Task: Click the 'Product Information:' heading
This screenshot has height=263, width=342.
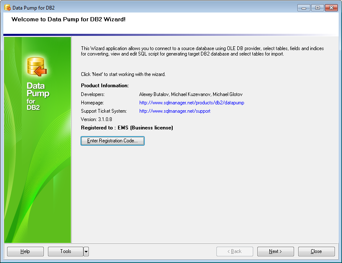Action: point(105,86)
